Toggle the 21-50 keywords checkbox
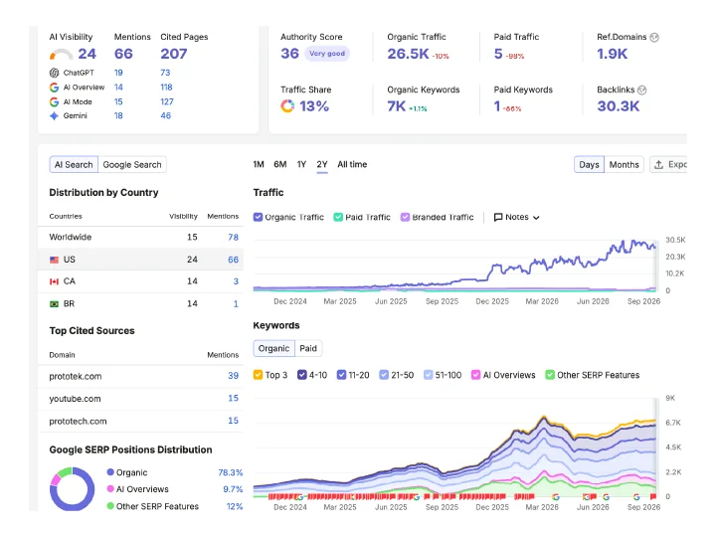This screenshot has width=716, height=537. (384, 375)
